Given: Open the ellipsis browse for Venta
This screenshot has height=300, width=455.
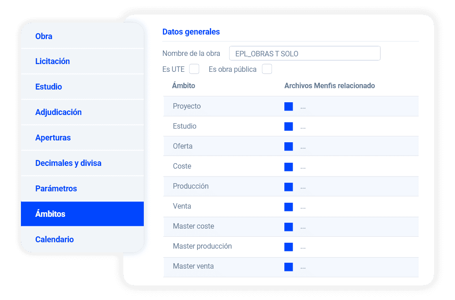Looking at the screenshot, I should [303, 208].
